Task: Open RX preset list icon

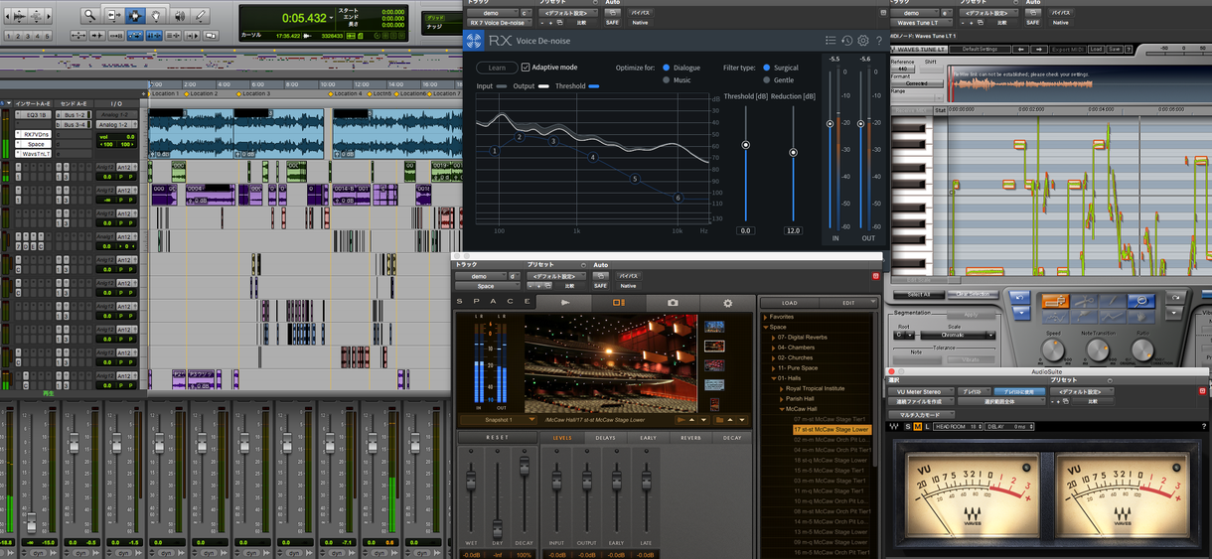Action: 831,41
